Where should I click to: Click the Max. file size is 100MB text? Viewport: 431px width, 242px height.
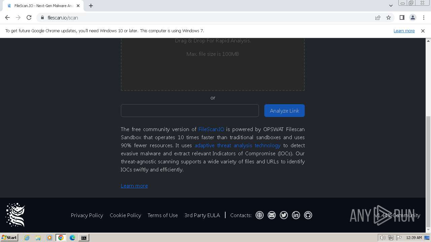tap(213, 54)
